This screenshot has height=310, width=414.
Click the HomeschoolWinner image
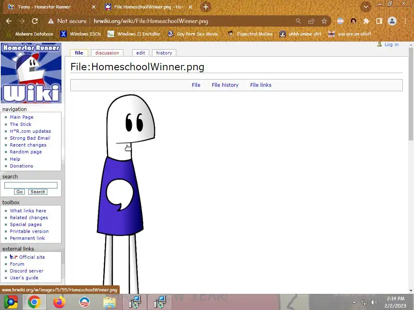pos(126,194)
